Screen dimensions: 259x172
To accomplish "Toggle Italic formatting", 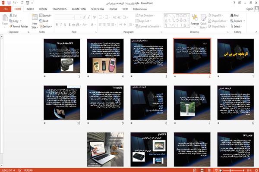I will (61, 25).
